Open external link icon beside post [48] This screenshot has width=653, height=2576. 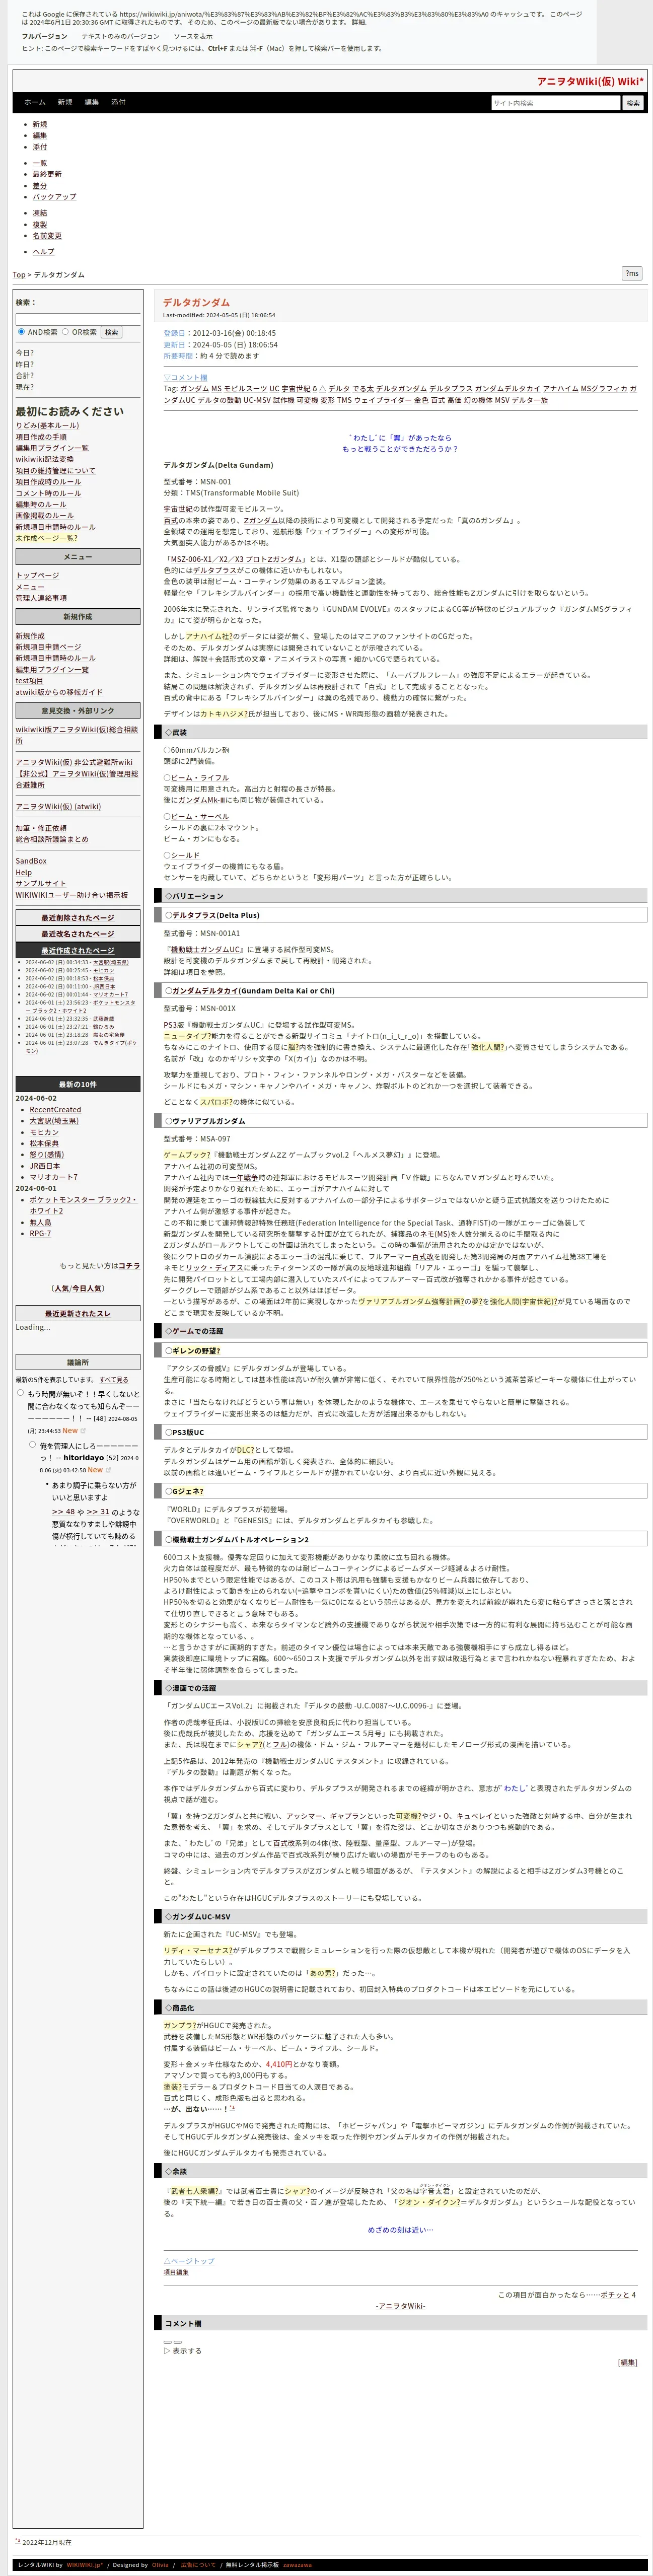82,1431
